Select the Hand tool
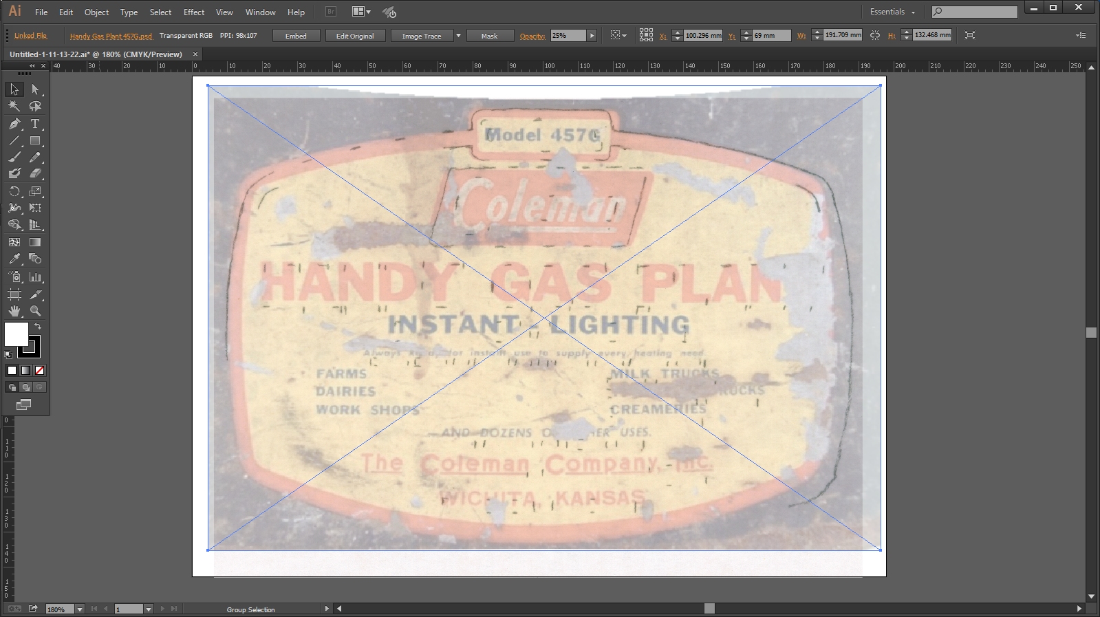1100x617 pixels. [14, 311]
